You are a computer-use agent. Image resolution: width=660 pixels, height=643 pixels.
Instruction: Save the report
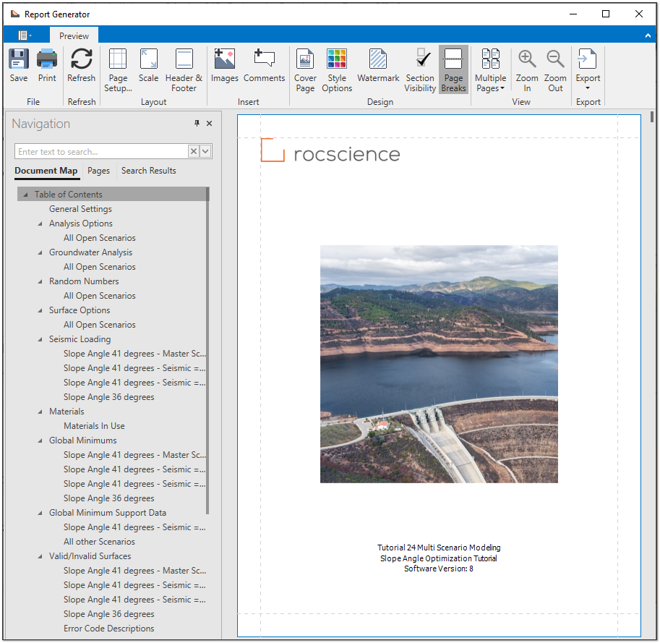click(19, 65)
